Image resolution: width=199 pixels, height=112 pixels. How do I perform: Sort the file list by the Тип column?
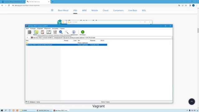click(x=79, y=40)
